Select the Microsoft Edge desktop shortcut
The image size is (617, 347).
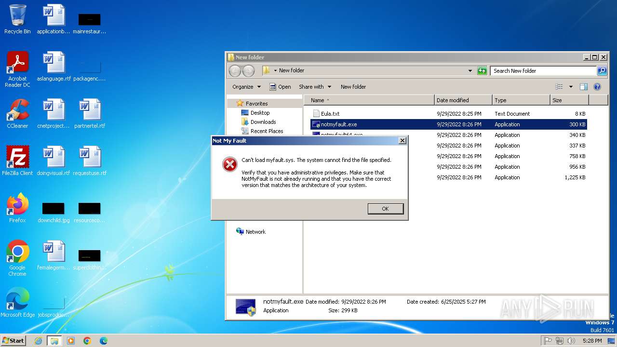[17, 303]
